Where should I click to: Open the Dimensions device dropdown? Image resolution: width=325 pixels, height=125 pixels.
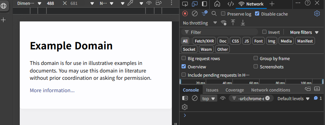coord(29,3)
